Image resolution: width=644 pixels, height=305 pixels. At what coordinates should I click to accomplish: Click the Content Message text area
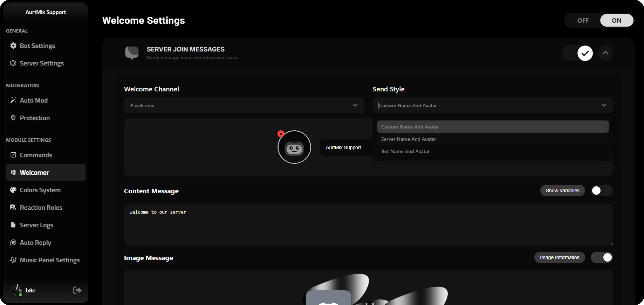(368, 224)
